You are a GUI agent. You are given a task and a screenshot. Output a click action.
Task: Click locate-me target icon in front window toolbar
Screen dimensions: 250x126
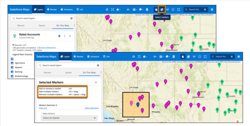pyautogui.click(x=134, y=56)
